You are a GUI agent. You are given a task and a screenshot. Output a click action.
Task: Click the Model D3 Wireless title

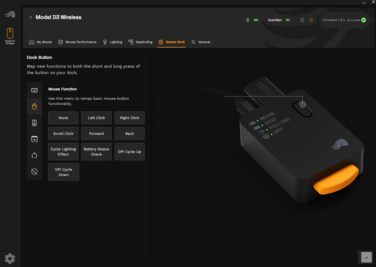pos(59,17)
